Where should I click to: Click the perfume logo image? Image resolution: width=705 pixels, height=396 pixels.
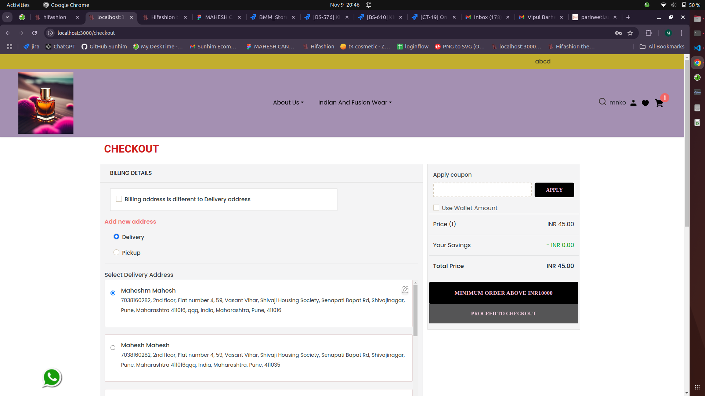pyautogui.click(x=46, y=103)
